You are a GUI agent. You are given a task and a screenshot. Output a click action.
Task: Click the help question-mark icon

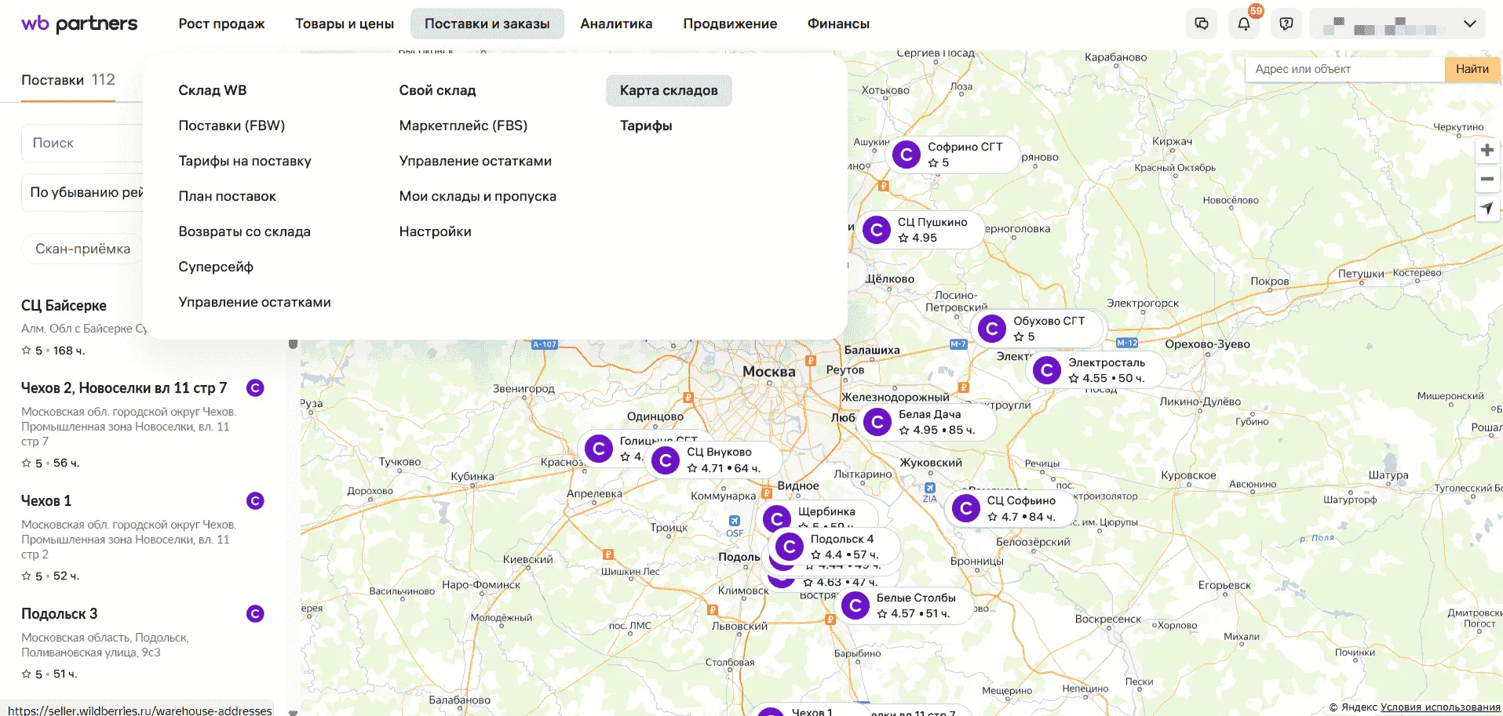coord(1286,24)
